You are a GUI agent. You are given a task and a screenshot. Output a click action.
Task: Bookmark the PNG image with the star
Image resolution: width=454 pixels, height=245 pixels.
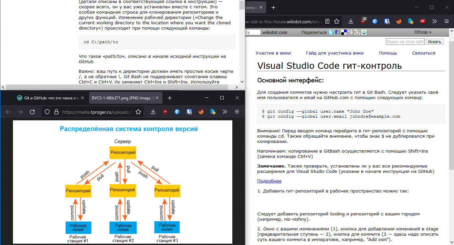pyautogui.click(x=138, y=112)
